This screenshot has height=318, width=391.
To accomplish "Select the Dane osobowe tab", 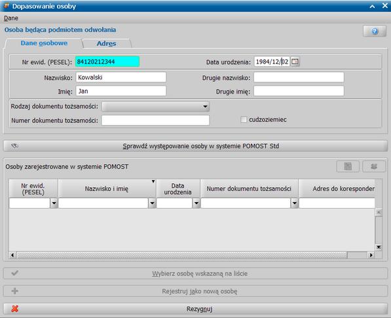I will coord(44,43).
